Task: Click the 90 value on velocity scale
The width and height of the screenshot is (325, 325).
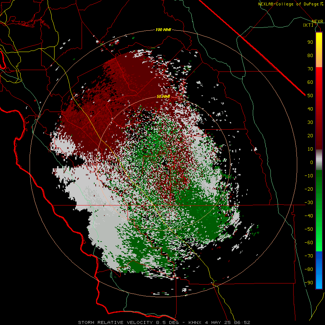Action: (x=310, y=42)
